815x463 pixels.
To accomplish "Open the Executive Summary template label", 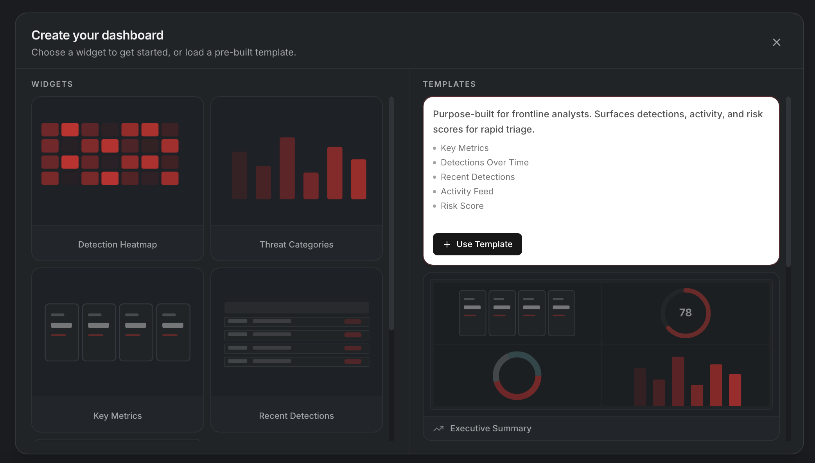I will pyautogui.click(x=490, y=429).
